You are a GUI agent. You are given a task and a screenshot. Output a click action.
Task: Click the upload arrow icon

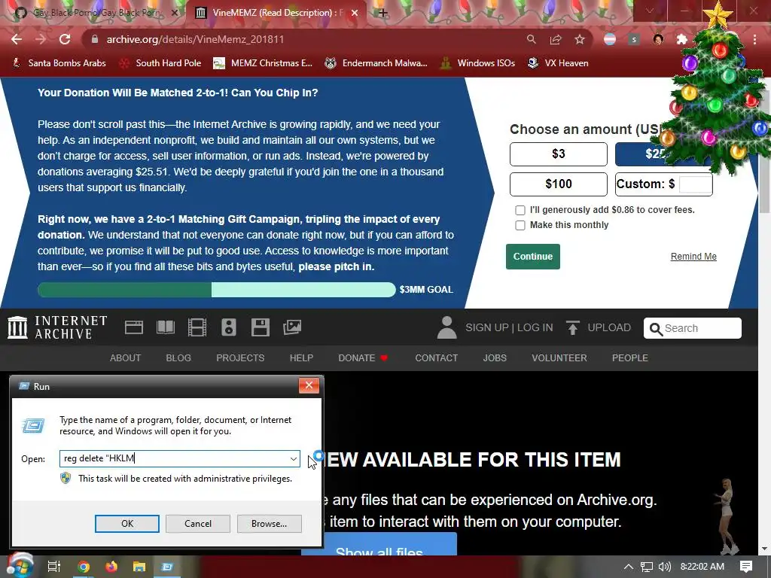click(572, 328)
